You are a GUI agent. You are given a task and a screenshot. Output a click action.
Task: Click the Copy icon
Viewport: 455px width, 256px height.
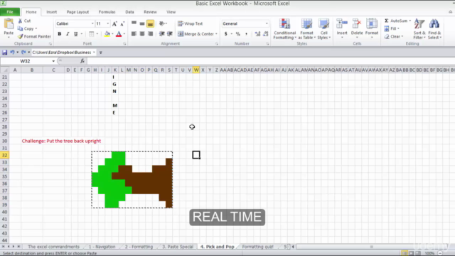point(20,28)
